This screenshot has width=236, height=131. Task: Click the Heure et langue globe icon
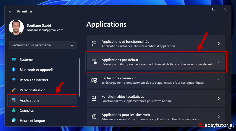point(14,120)
